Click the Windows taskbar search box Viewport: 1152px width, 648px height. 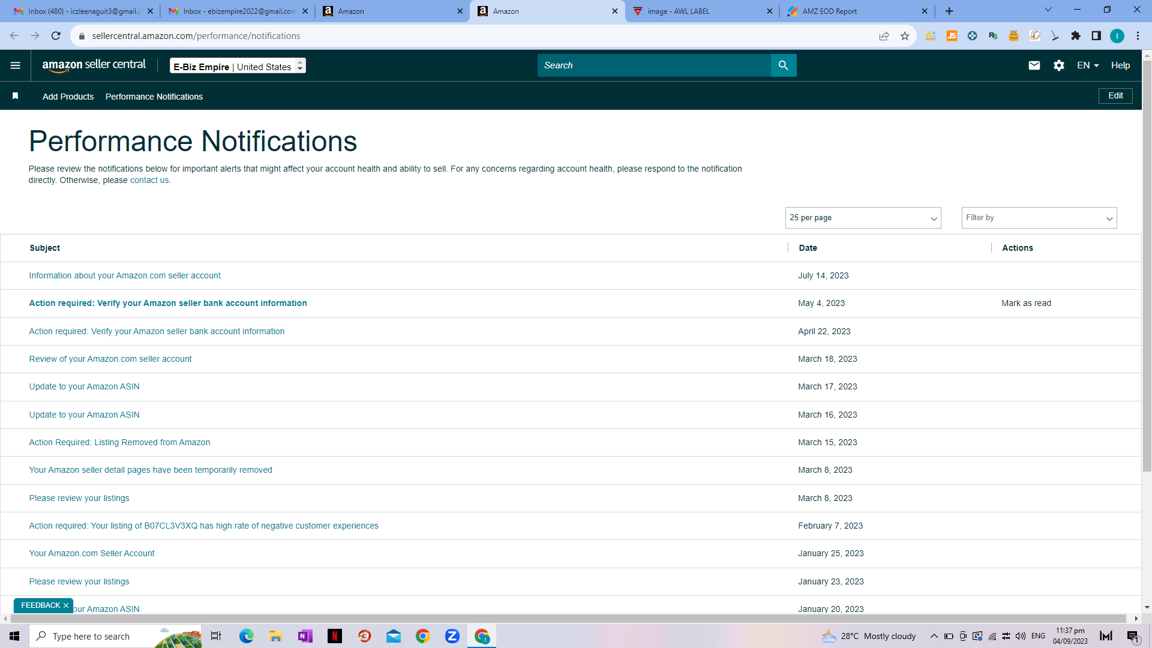point(115,636)
